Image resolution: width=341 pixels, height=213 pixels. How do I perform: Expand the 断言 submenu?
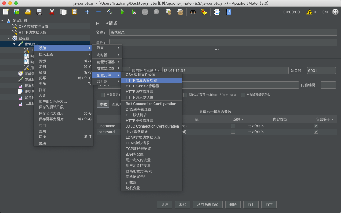[107, 48]
